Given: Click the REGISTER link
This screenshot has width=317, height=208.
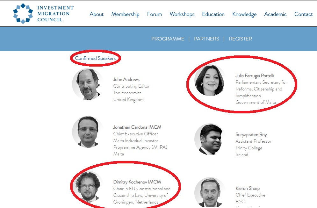Looking at the screenshot, I should tap(240, 39).
